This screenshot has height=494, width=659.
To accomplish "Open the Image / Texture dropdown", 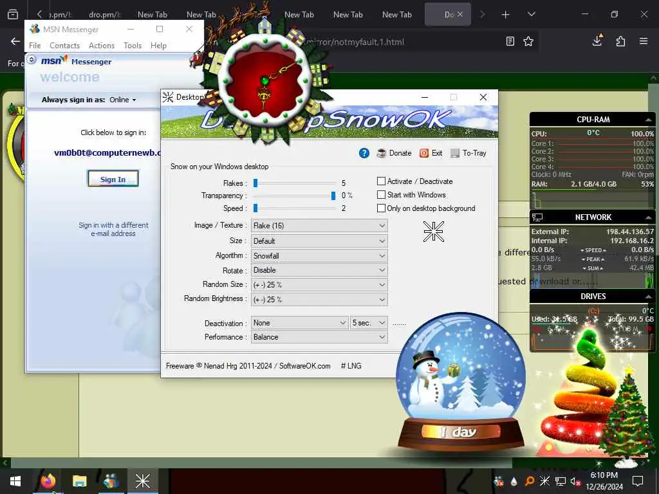I will point(319,226).
